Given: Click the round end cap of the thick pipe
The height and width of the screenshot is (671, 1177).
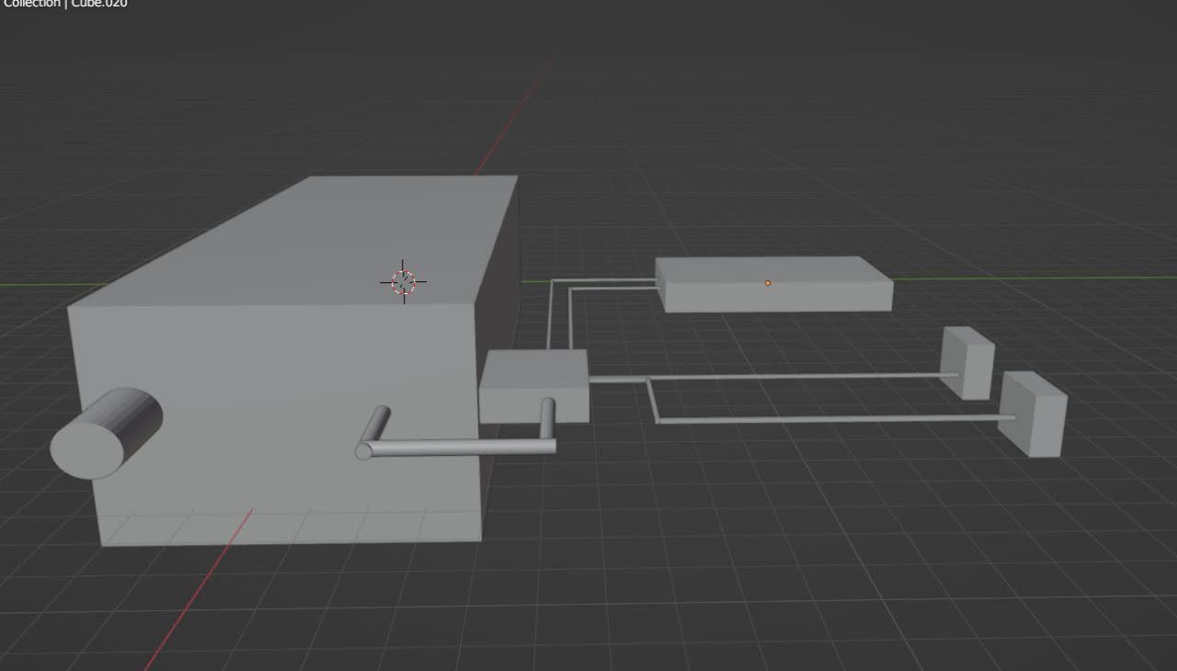Looking at the screenshot, I should point(363,451).
